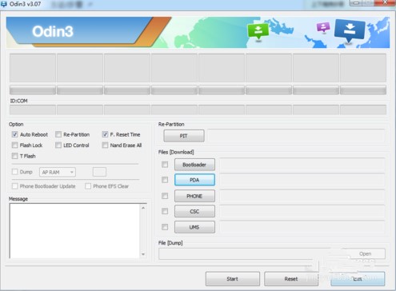Viewport: 396px width, 291px height.
Task: Click the Bootloader file button
Action: 194,165
